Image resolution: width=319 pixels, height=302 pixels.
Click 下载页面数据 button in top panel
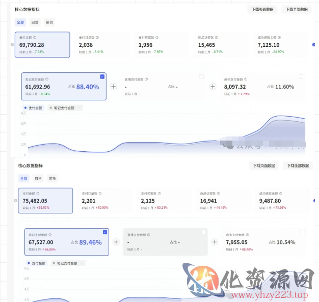[x=262, y=9]
